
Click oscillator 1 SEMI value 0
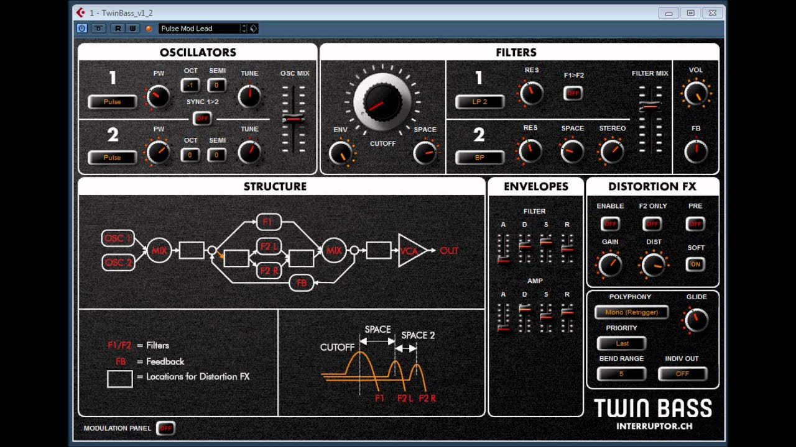(x=217, y=86)
